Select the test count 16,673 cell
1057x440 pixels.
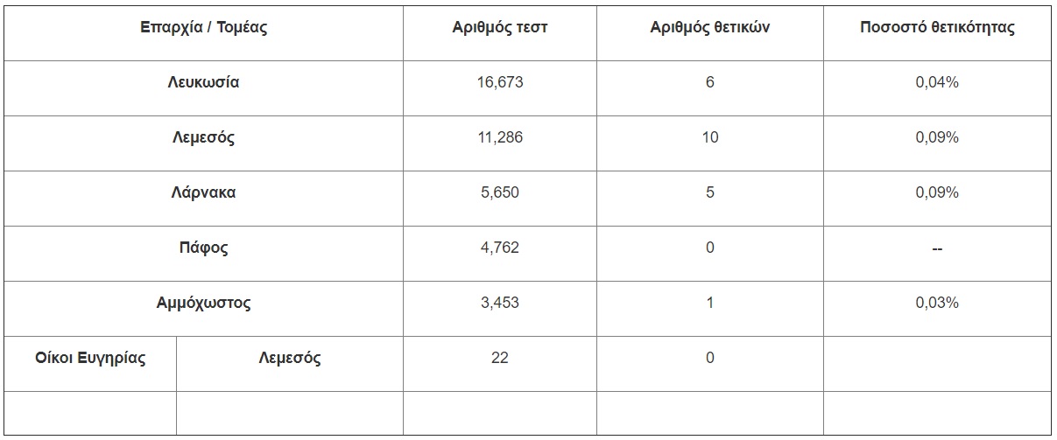pyautogui.click(x=500, y=83)
